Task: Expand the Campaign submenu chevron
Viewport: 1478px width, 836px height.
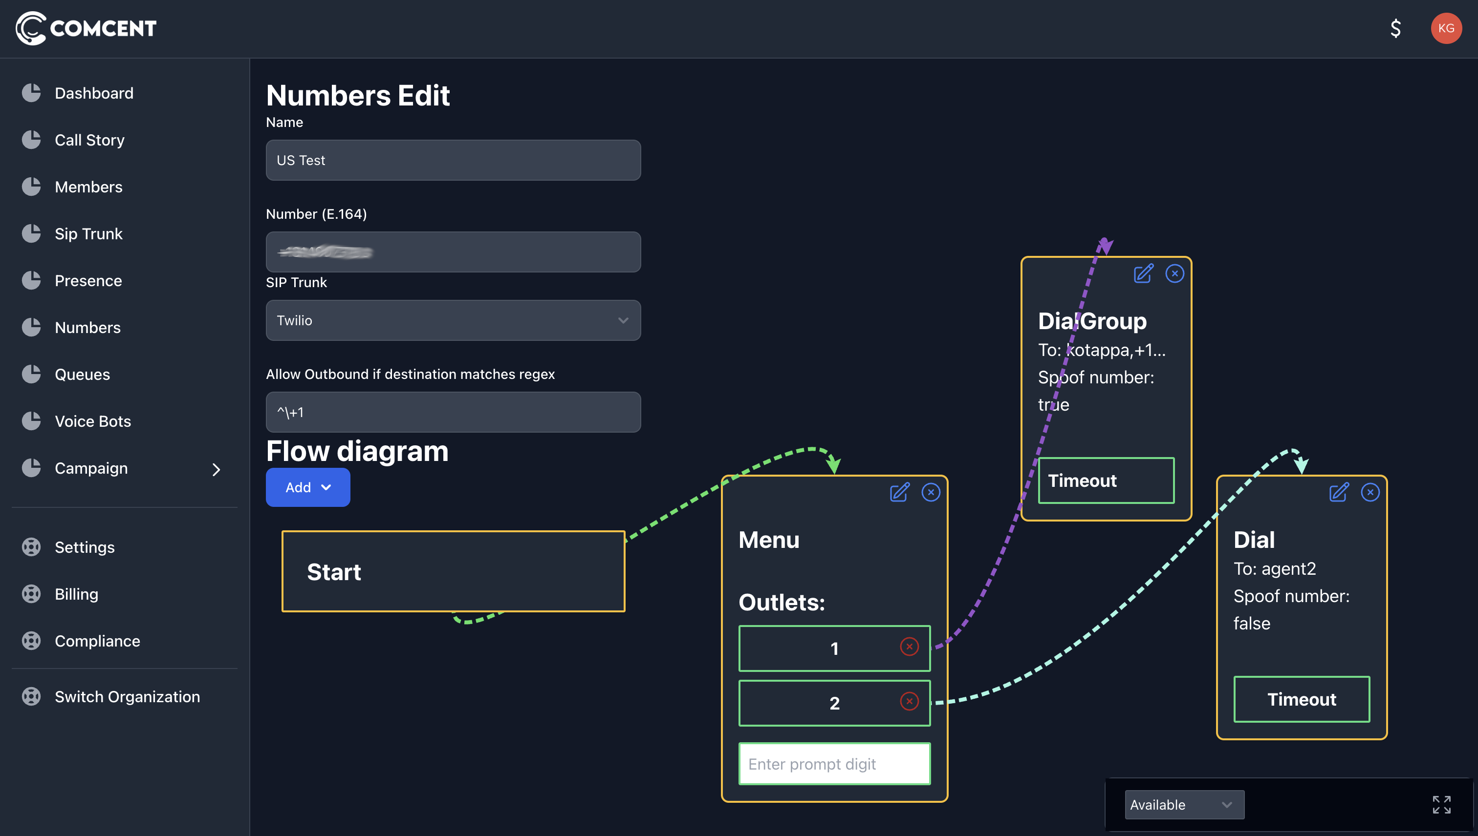Action: (x=216, y=469)
